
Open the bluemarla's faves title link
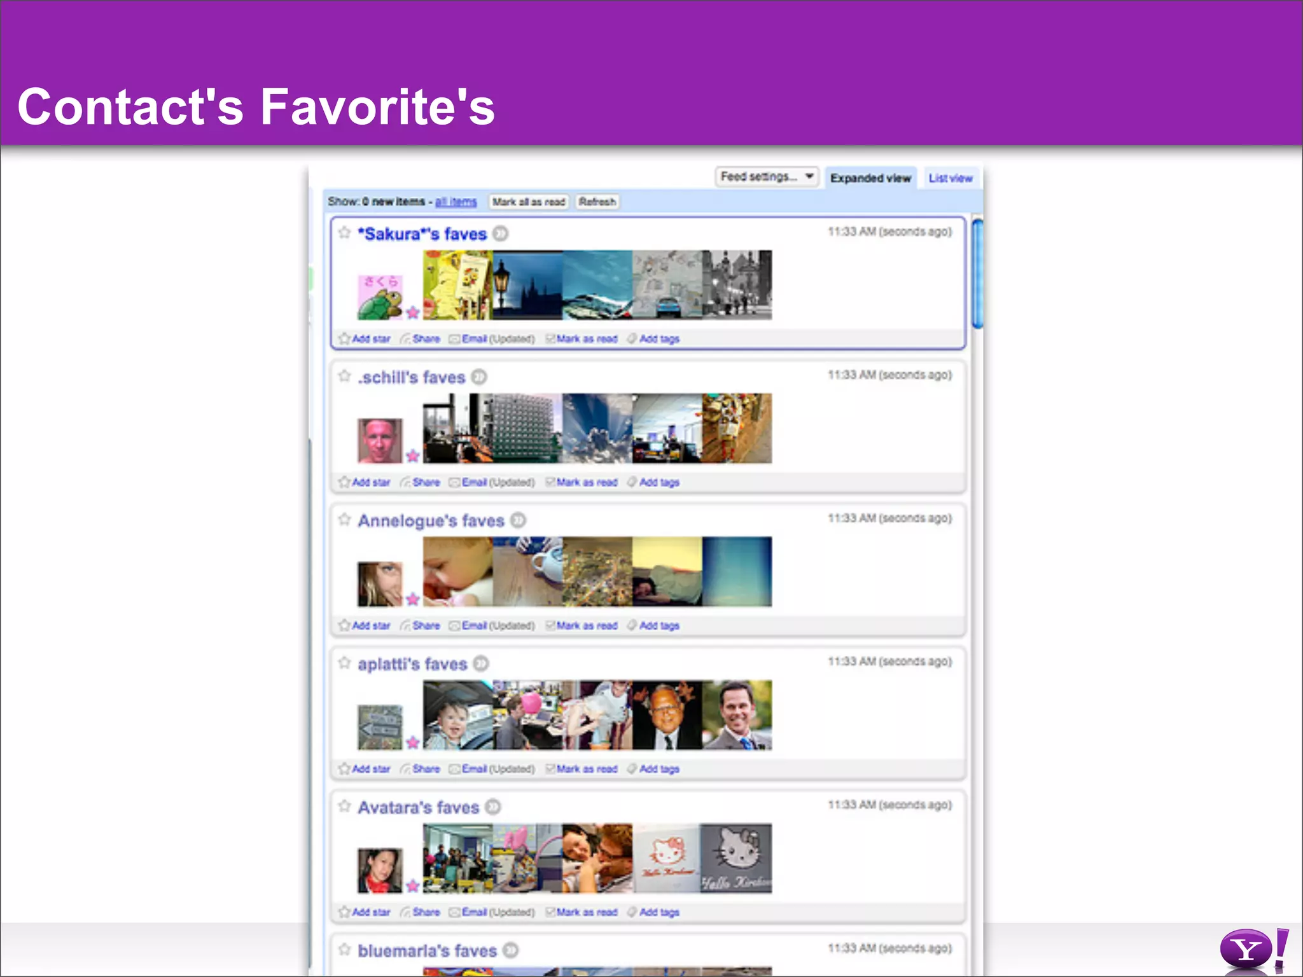coord(427,950)
